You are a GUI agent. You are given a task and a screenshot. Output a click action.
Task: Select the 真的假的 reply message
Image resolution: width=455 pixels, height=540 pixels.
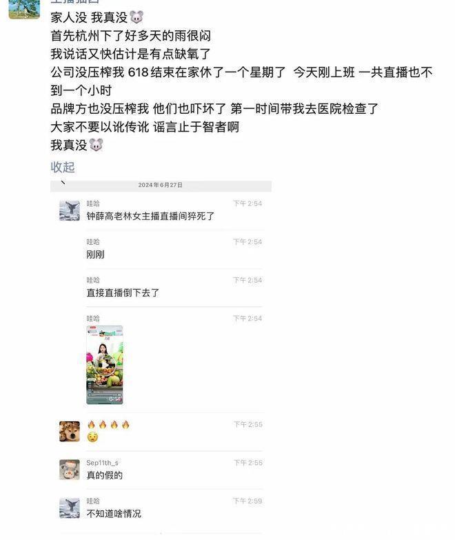click(105, 475)
